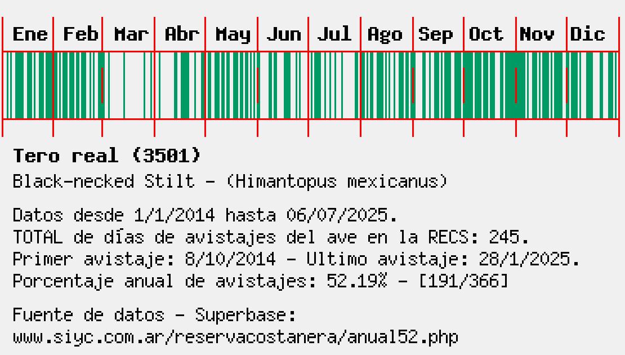Screen dimensions: 625x355
Task: Click the Datos desde 1/1/2014 hasta 06/07/2025 line
Action: pyautogui.click(x=205, y=215)
